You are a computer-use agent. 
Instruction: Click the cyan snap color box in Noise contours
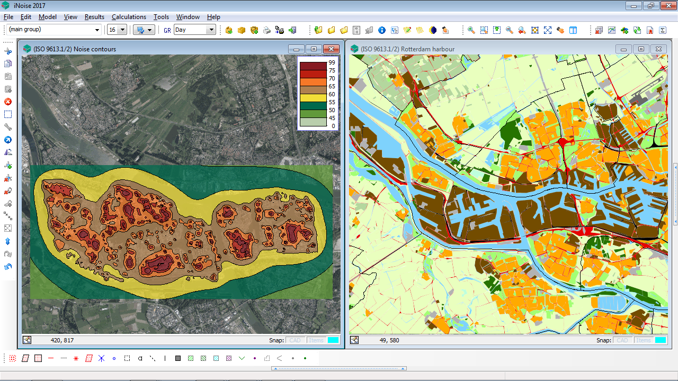[x=333, y=340]
